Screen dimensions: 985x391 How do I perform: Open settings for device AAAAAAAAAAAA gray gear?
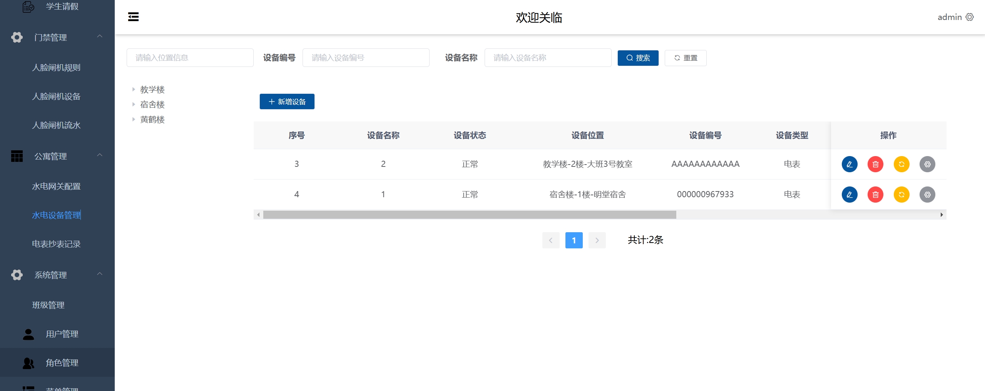(x=927, y=164)
